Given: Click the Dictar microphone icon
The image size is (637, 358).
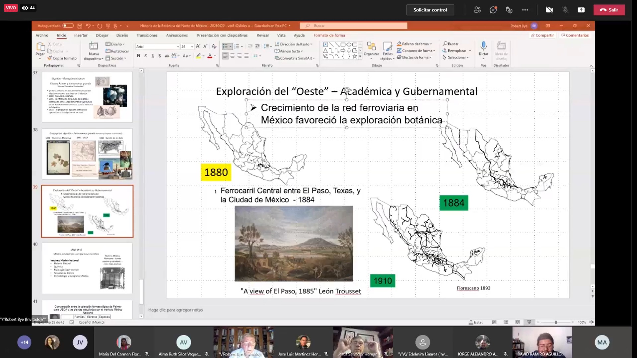Looking at the screenshot, I should coord(483,46).
